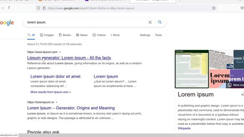Select the All results tab
This screenshot has width=244, height=137.
coord(31,35)
